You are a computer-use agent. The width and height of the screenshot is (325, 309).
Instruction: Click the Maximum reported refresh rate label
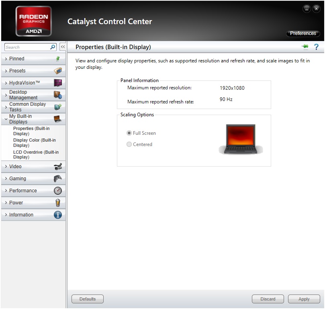(x=161, y=102)
